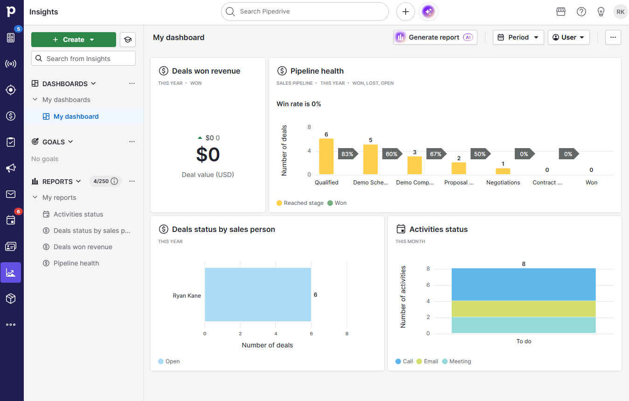Open Products via the box icon in sidebar

(x=11, y=299)
